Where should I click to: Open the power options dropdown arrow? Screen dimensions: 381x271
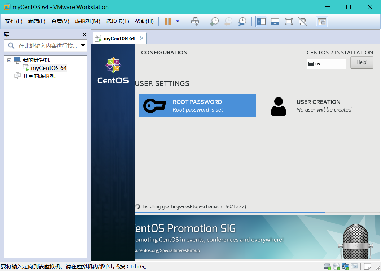tap(178, 21)
